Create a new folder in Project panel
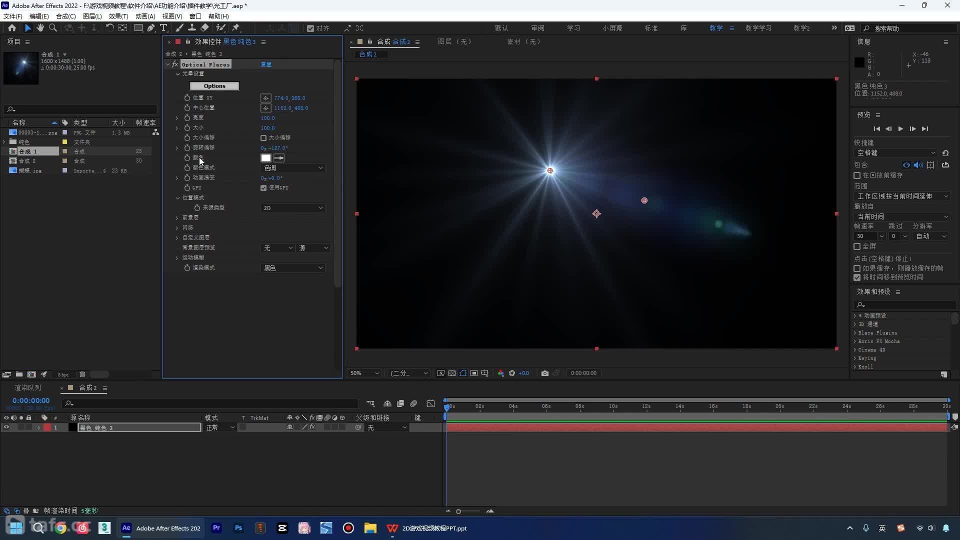 (19, 374)
